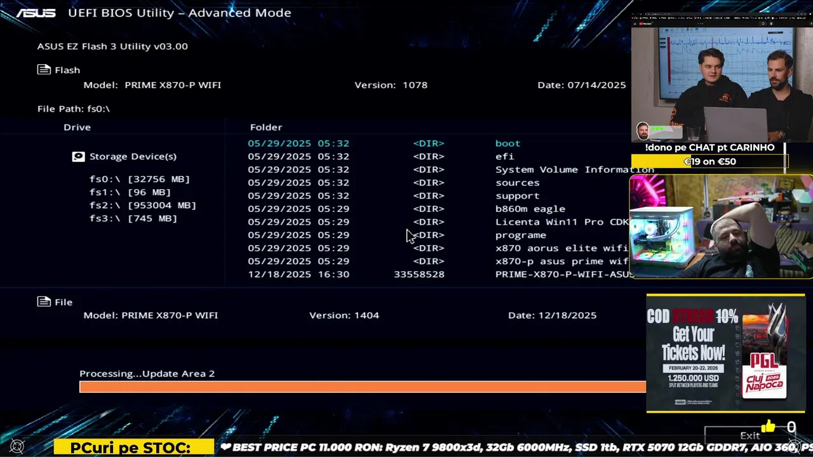Click the Folder column header
The width and height of the screenshot is (813, 457).
[266, 127]
